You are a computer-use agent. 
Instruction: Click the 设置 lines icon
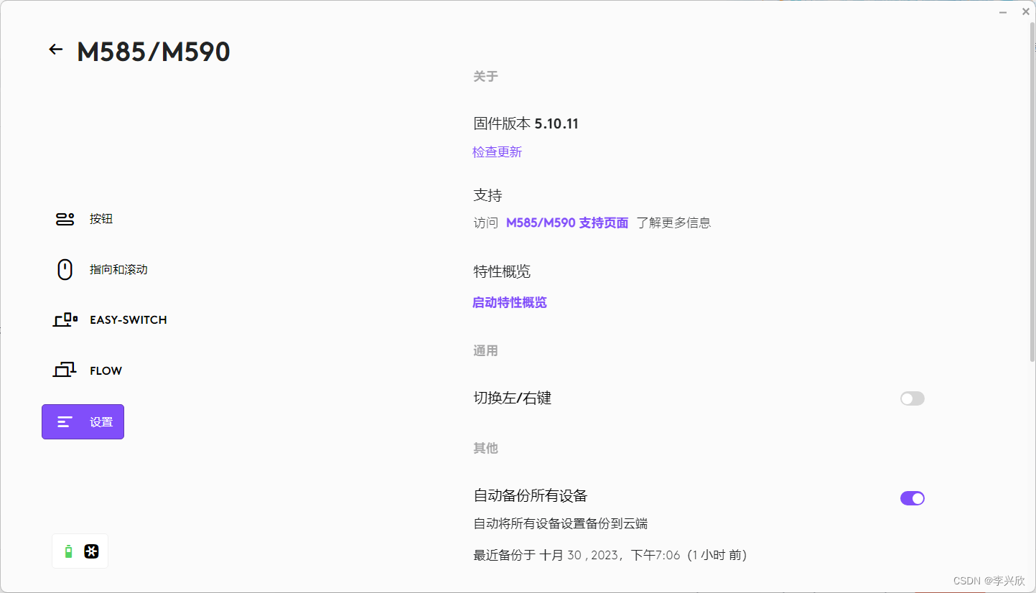tap(65, 422)
